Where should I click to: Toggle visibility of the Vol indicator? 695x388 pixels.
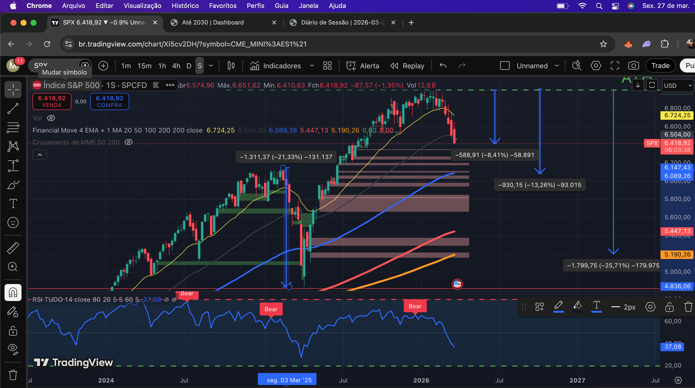pos(51,118)
